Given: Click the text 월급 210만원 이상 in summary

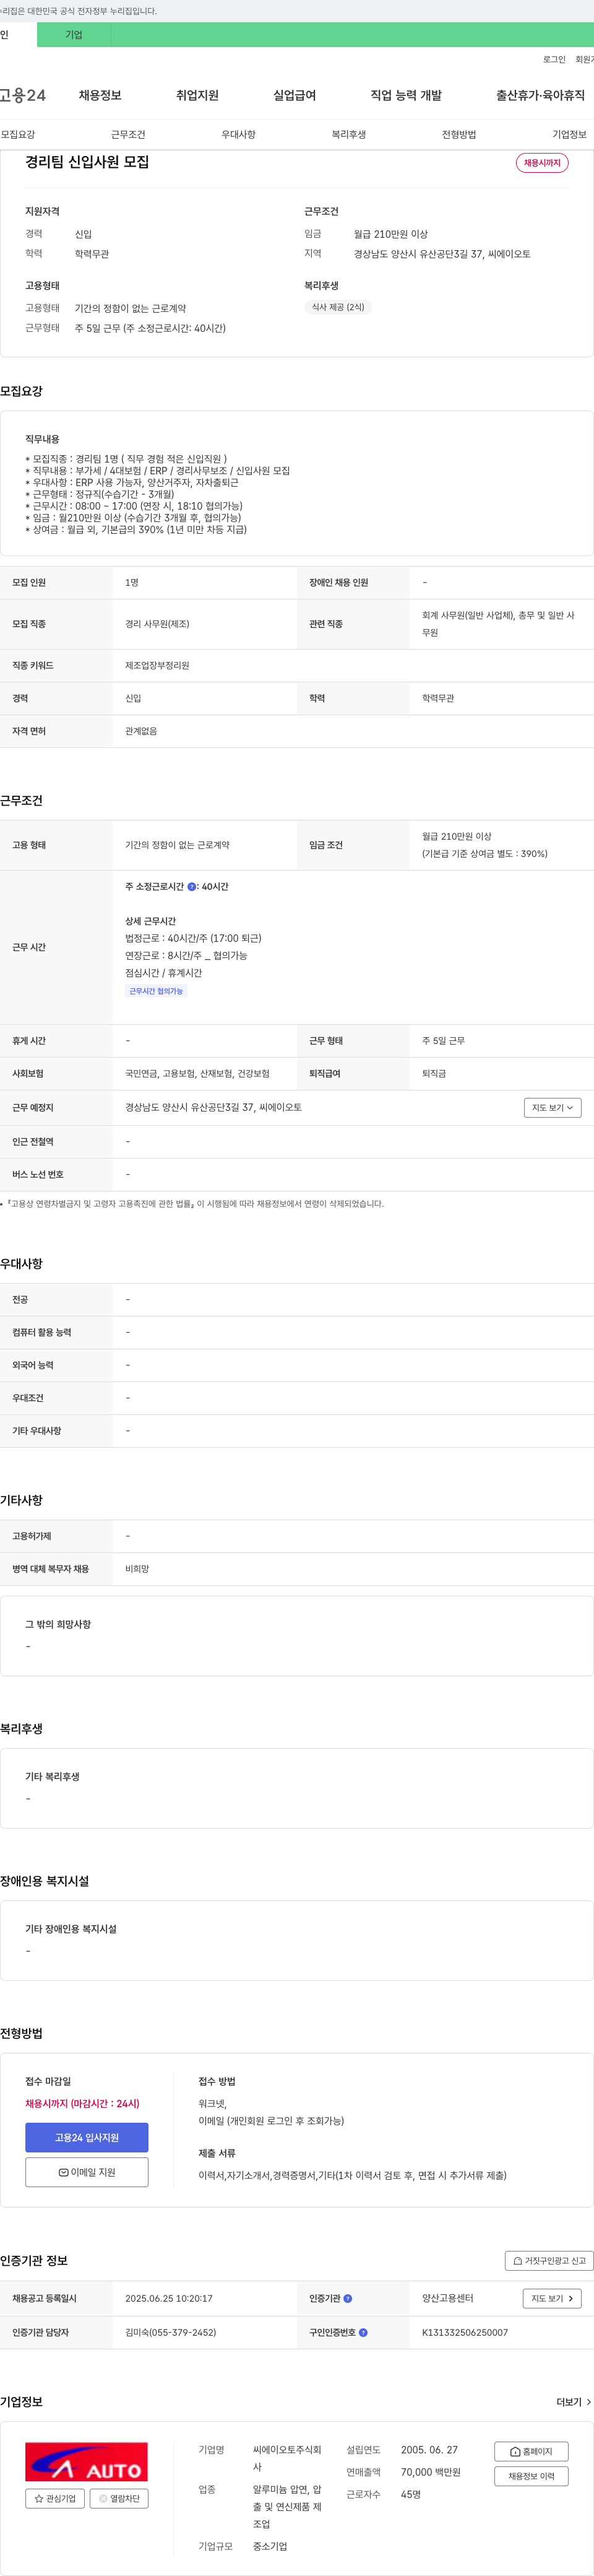Looking at the screenshot, I should pos(390,234).
